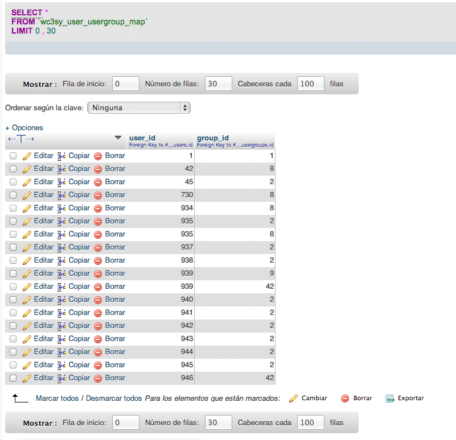The width and height of the screenshot is (456, 440).
Task: Click copy icon in user_id 943 row
Action: coord(61,339)
